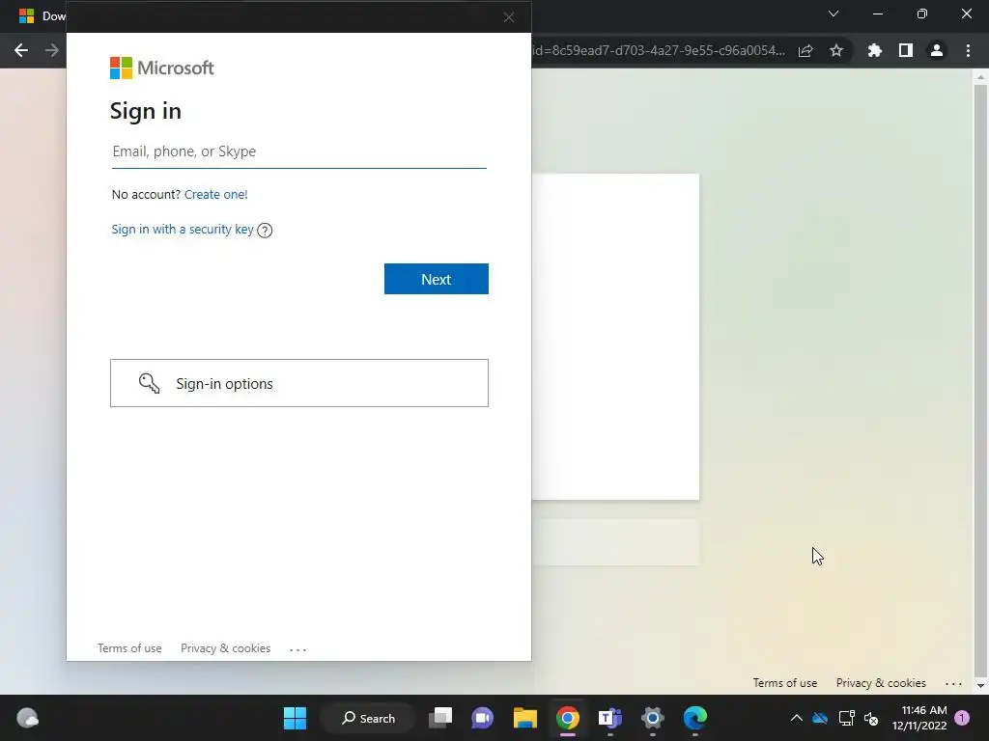
Task: Click background page footer ellipsis
Action: [953, 684]
